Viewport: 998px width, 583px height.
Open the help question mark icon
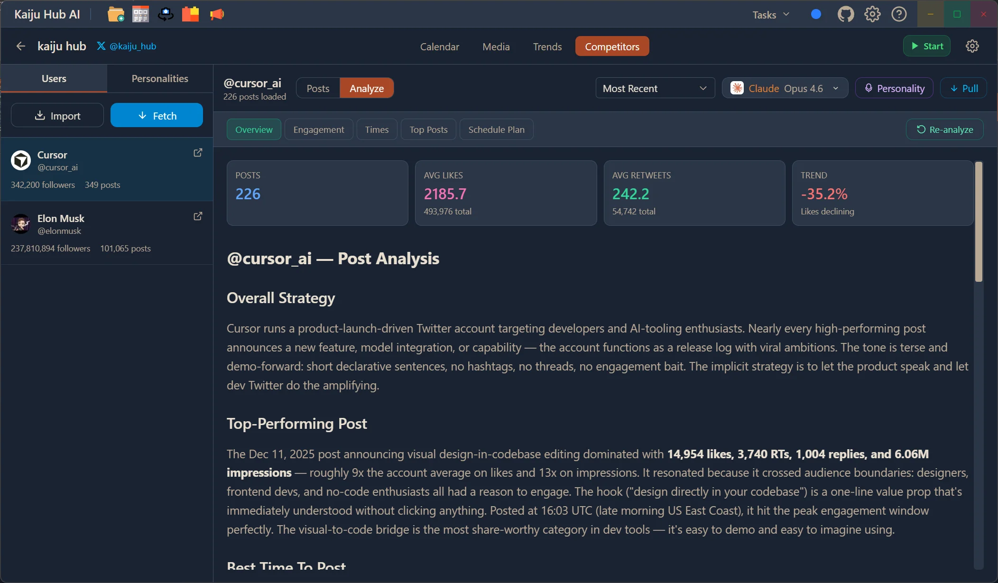click(899, 14)
